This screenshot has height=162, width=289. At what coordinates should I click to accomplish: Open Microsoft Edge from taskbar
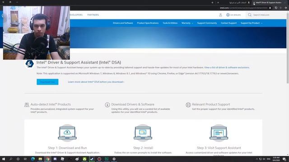[x=33, y=159]
